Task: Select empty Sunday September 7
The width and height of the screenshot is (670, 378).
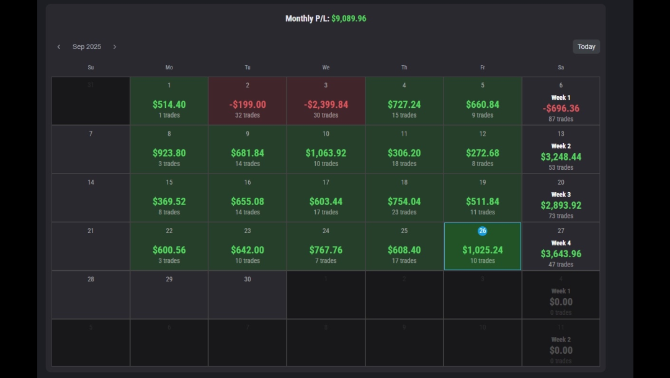Action: (x=91, y=149)
